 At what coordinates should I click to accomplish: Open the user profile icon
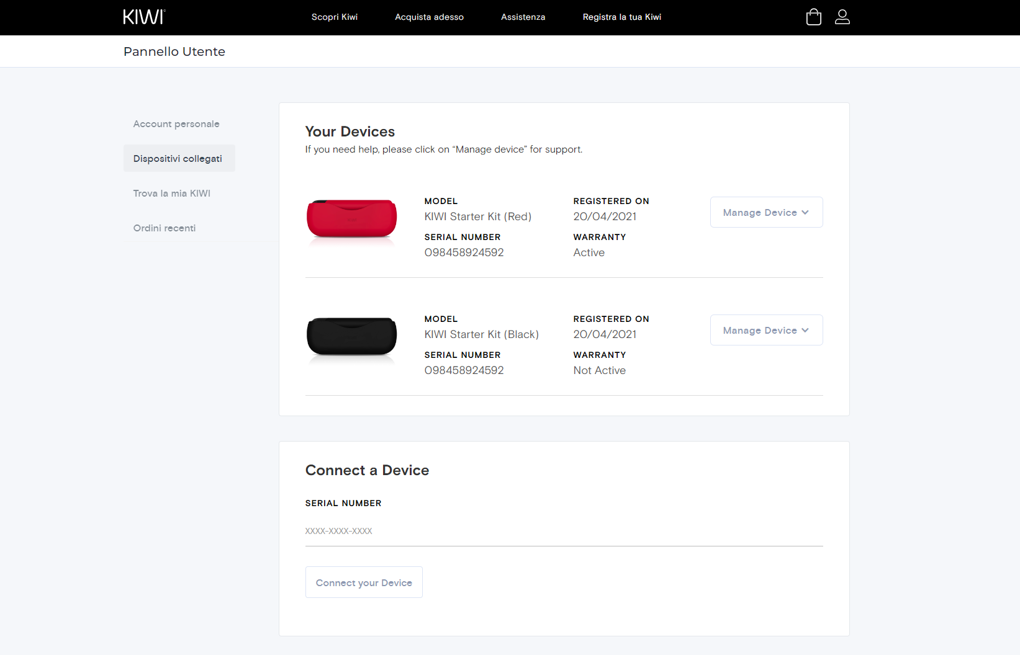(842, 17)
